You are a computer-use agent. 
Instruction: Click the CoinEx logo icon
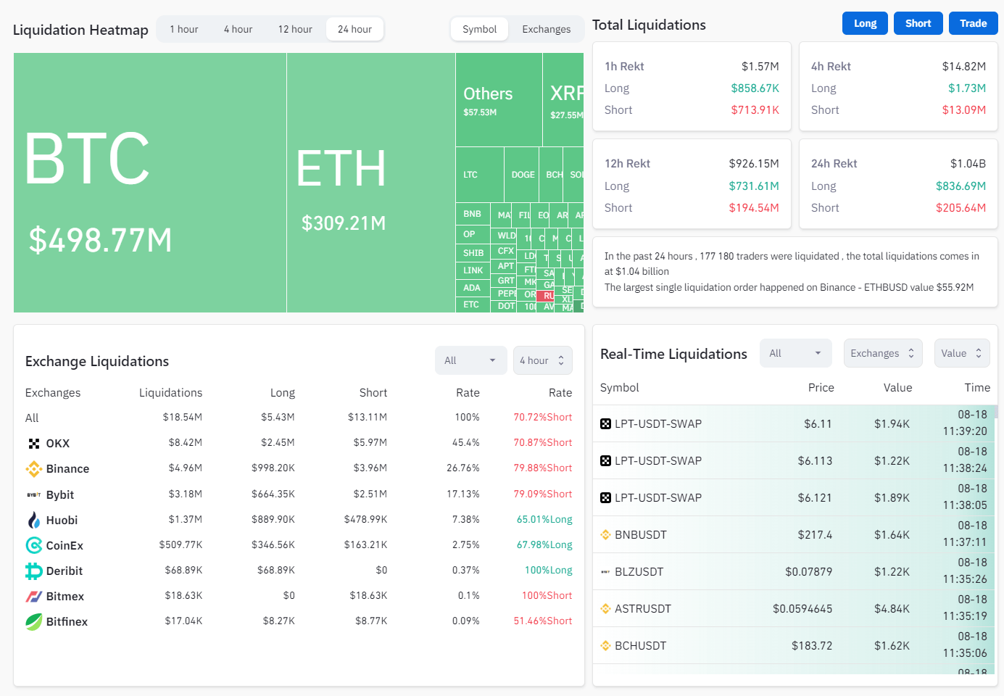[x=33, y=545]
